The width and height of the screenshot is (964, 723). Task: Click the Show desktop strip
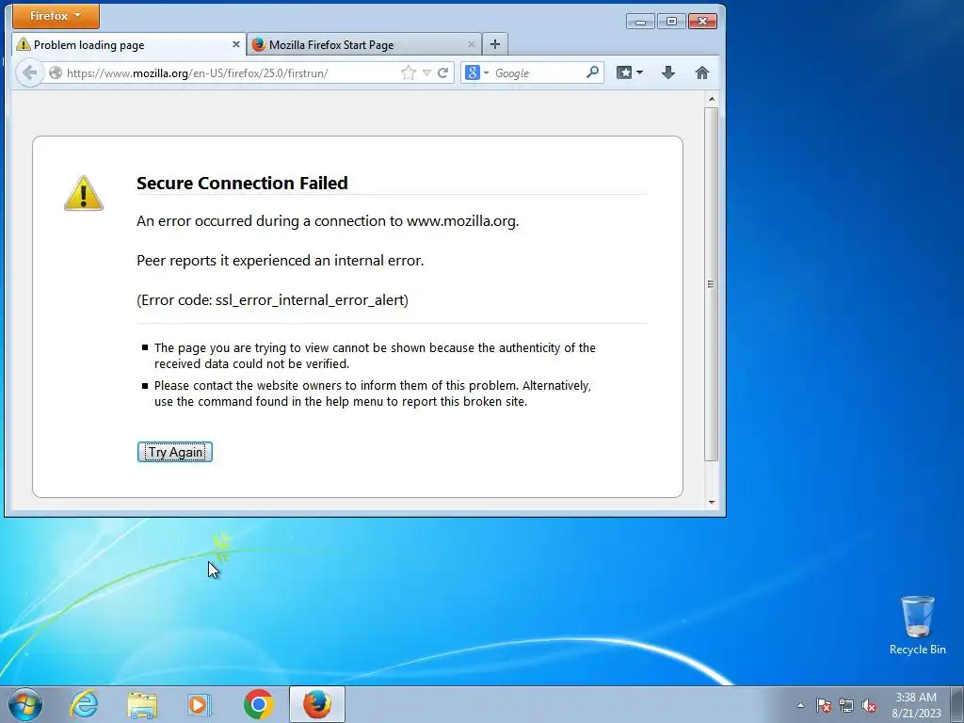click(957, 704)
